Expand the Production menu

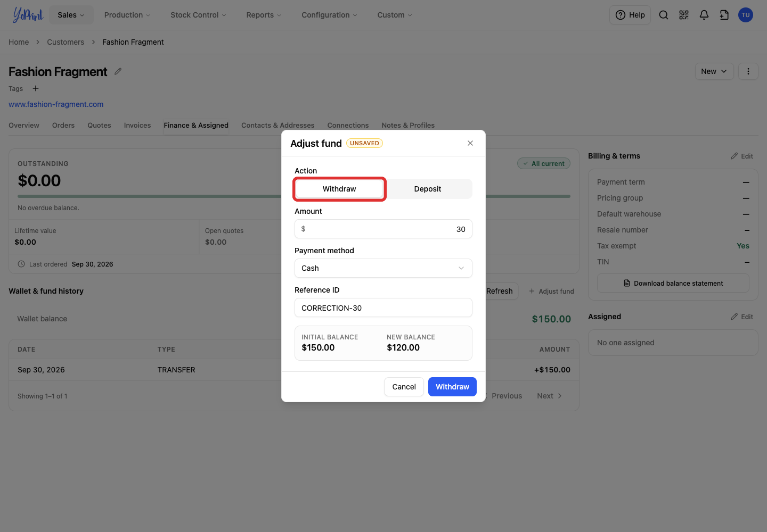127,15
